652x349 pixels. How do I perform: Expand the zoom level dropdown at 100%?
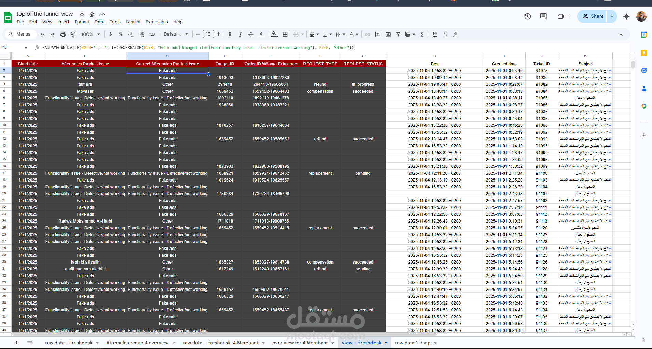(91, 34)
